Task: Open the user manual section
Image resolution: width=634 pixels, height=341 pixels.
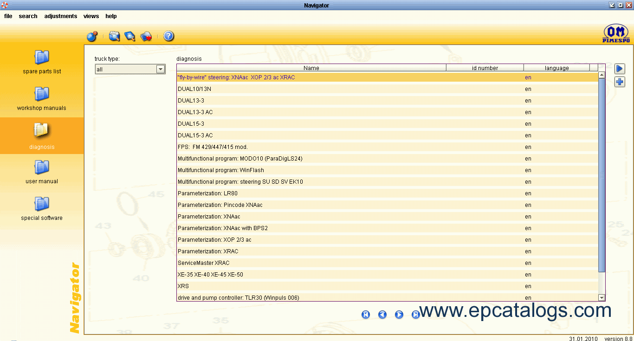Action: pos(42,172)
